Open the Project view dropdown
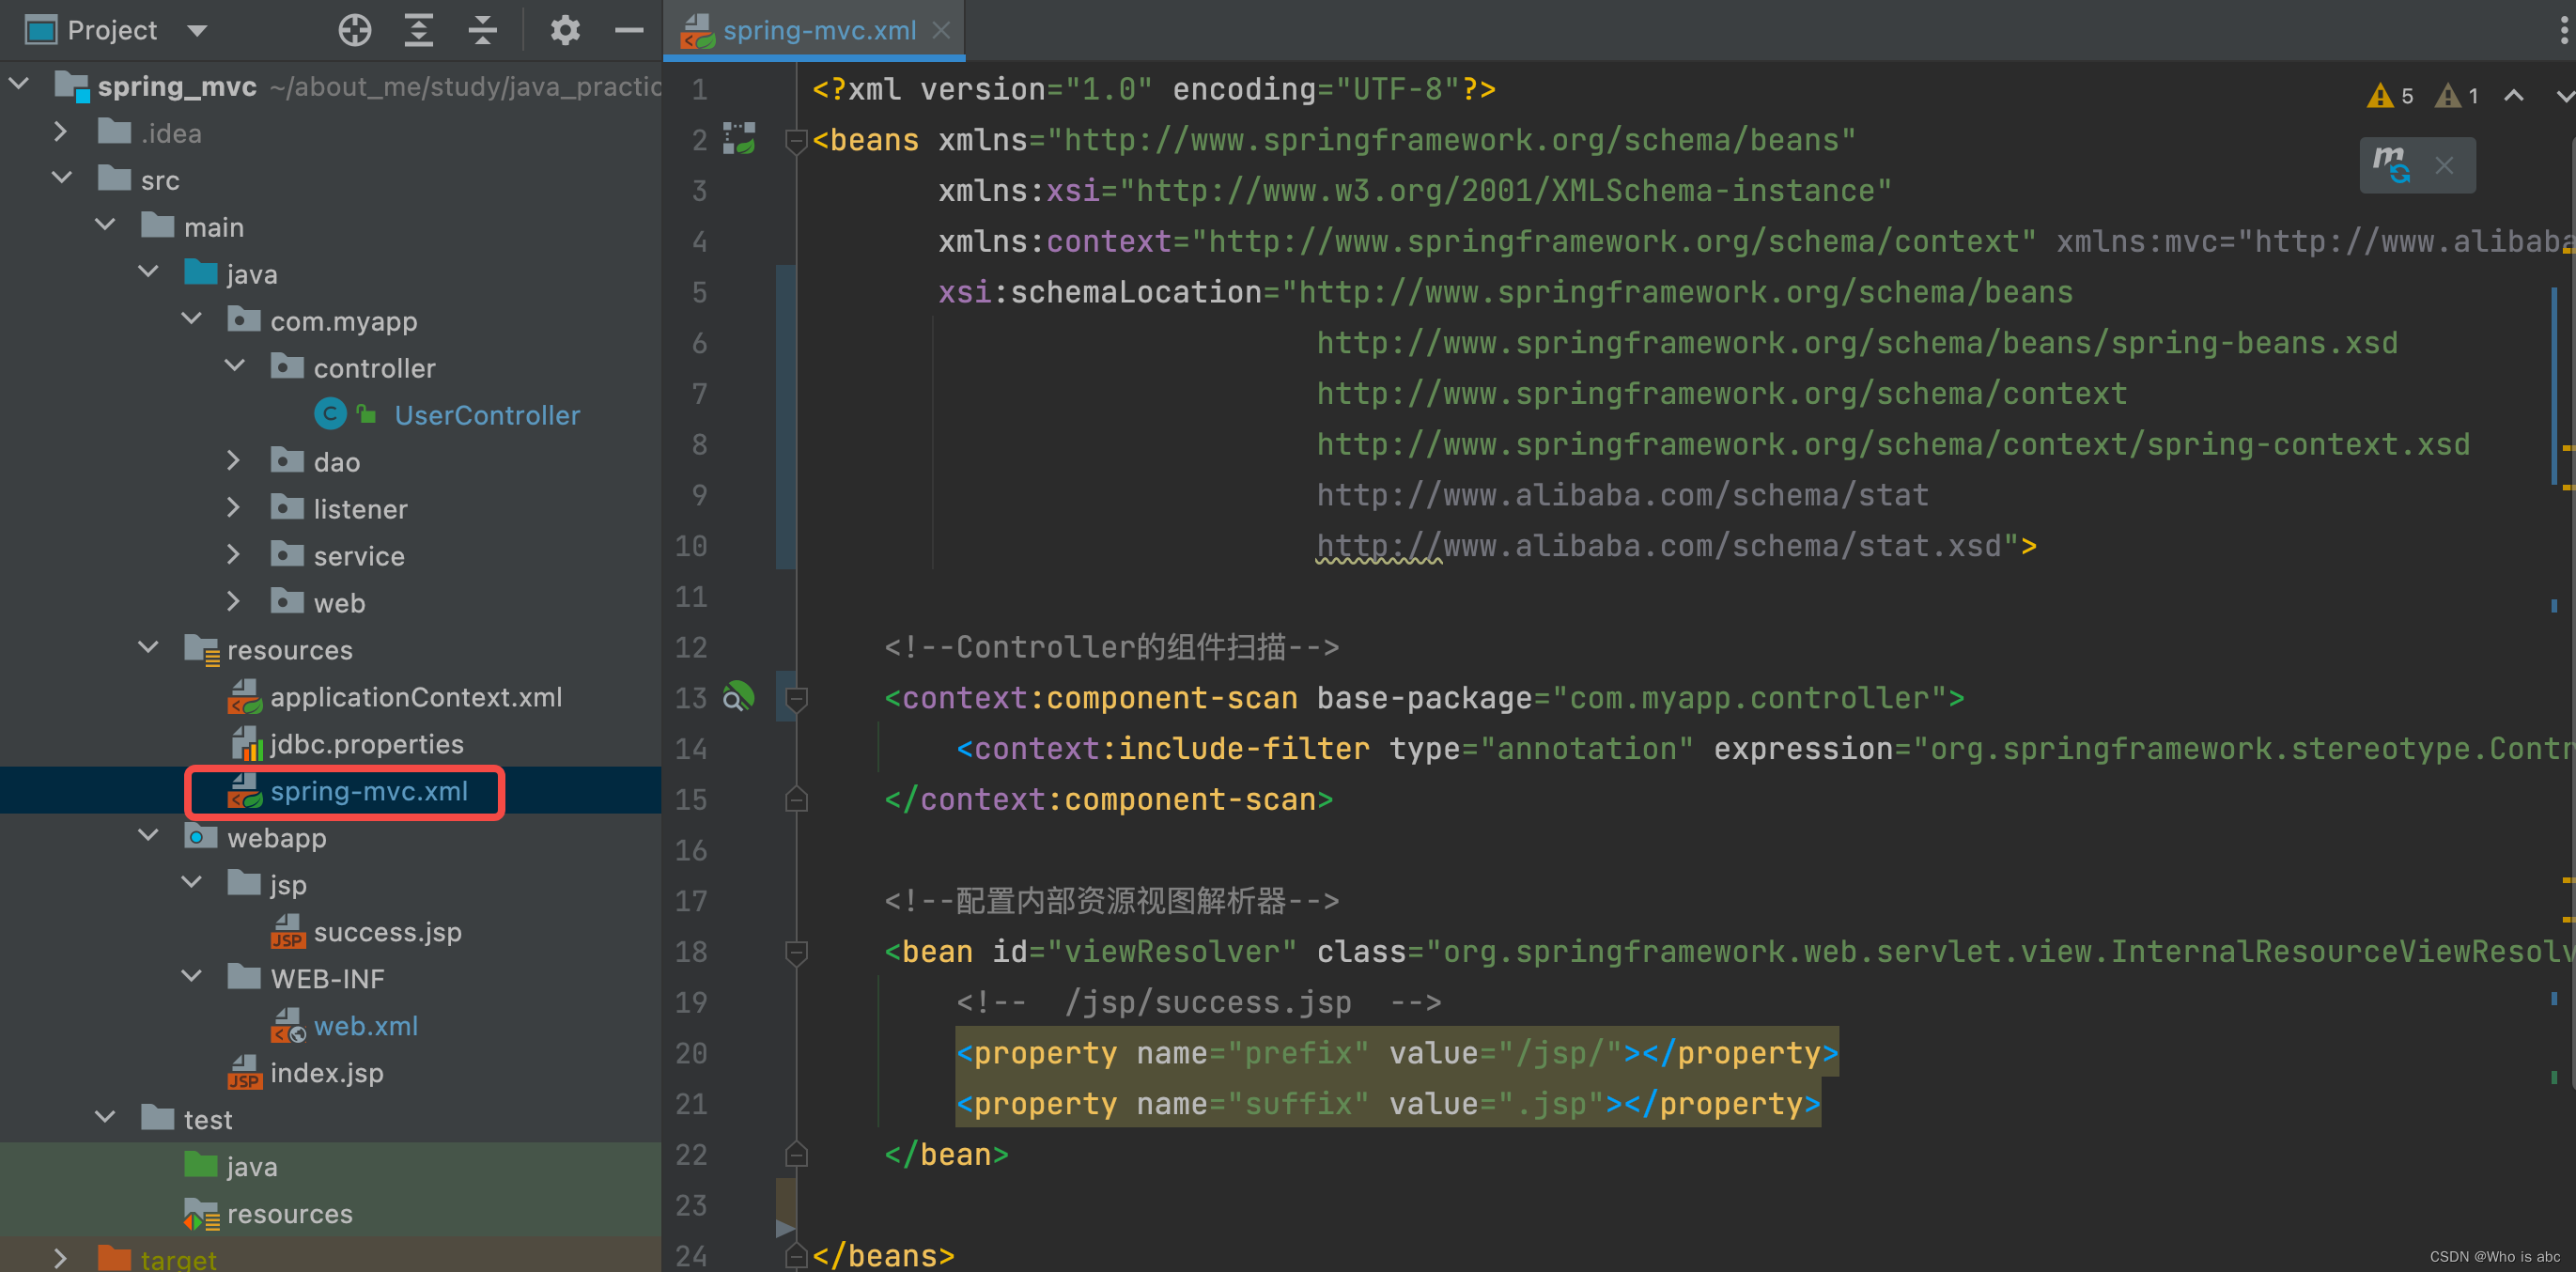 tap(197, 30)
